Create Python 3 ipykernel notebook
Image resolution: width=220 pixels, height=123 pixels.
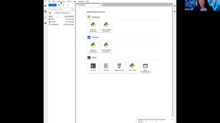point(93,27)
